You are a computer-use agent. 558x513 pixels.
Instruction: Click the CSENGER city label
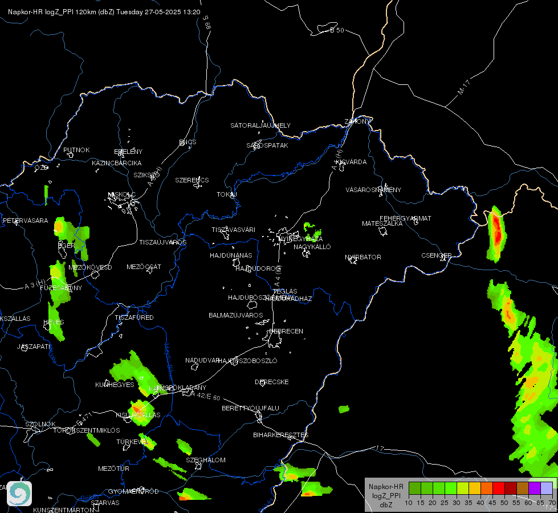436,255
